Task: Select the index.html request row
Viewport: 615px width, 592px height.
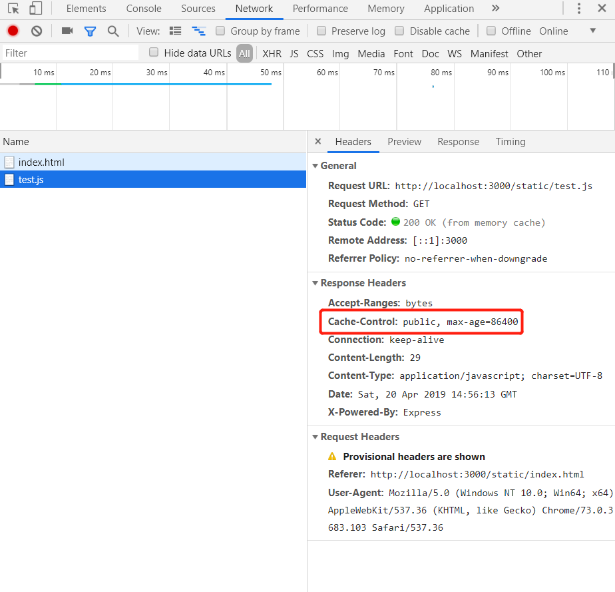Action: point(153,162)
